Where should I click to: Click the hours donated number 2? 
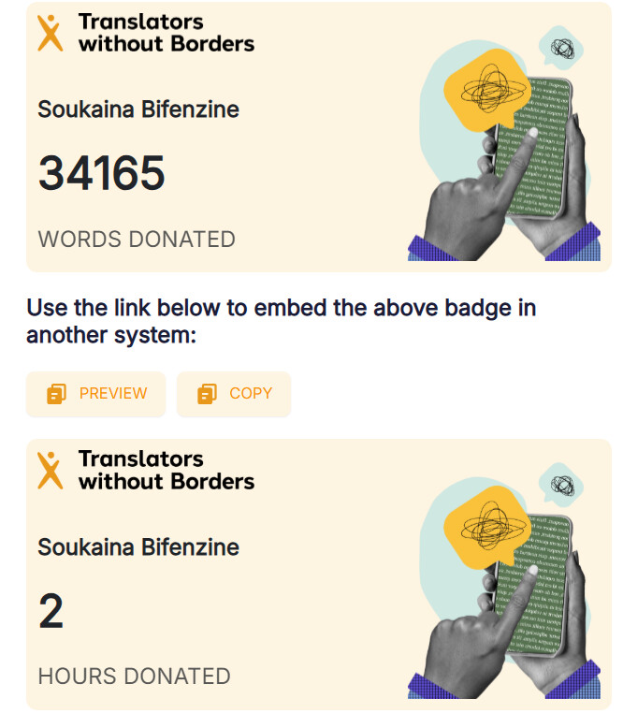tap(51, 612)
